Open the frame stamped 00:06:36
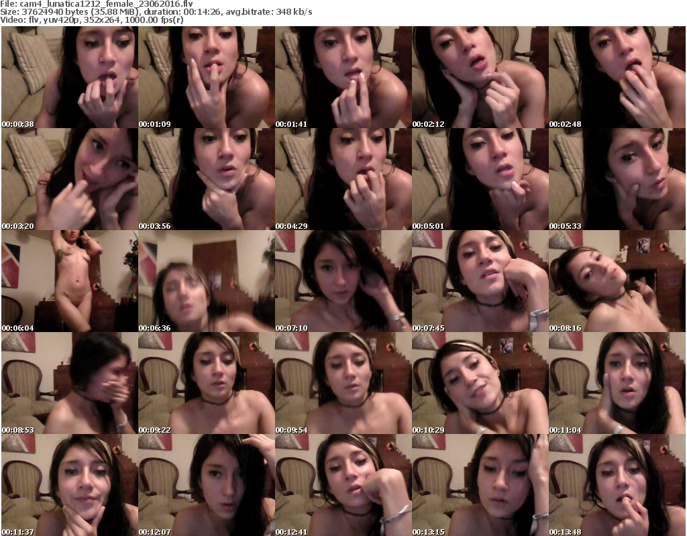Screen dimensions: 687x536 tap(207, 281)
